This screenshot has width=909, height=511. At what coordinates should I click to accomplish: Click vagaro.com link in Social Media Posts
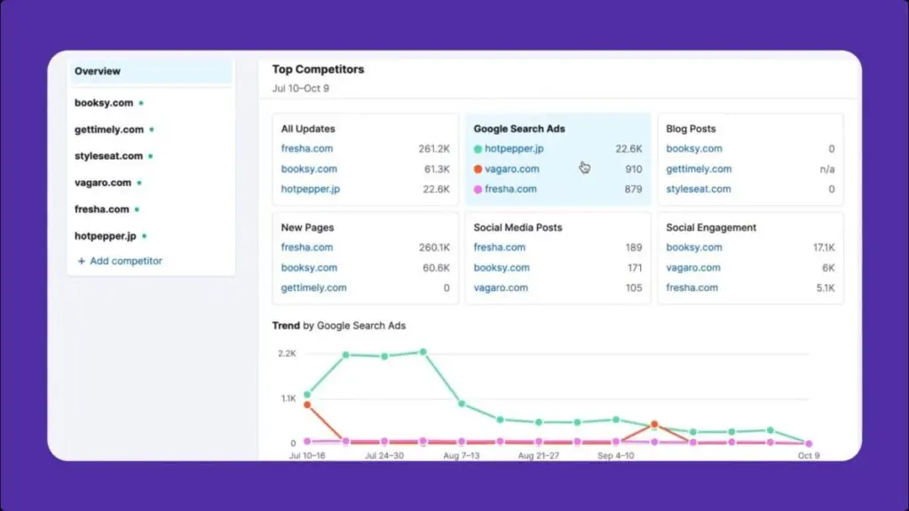[x=501, y=287]
